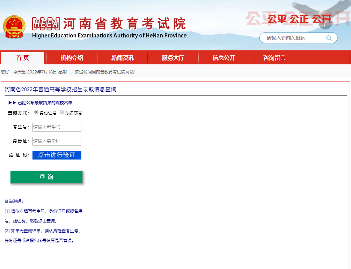351x269 pixels.
Task: Open the 新闻资讯 menu item
Action: point(122,58)
